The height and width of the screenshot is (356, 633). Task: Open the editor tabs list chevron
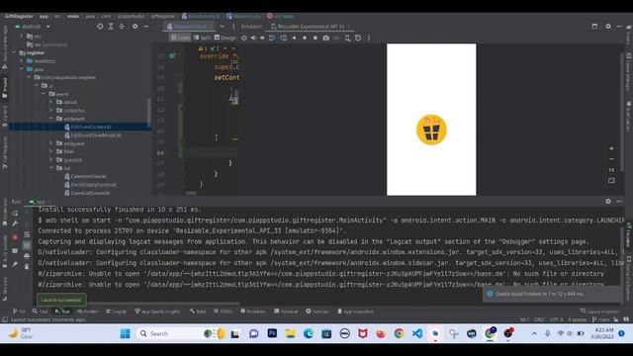[x=222, y=27]
